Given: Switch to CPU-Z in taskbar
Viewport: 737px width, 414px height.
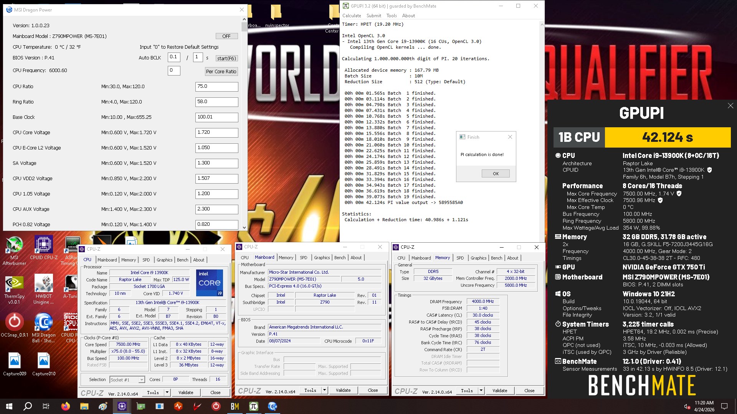Looking at the screenshot, I should (122, 406).
